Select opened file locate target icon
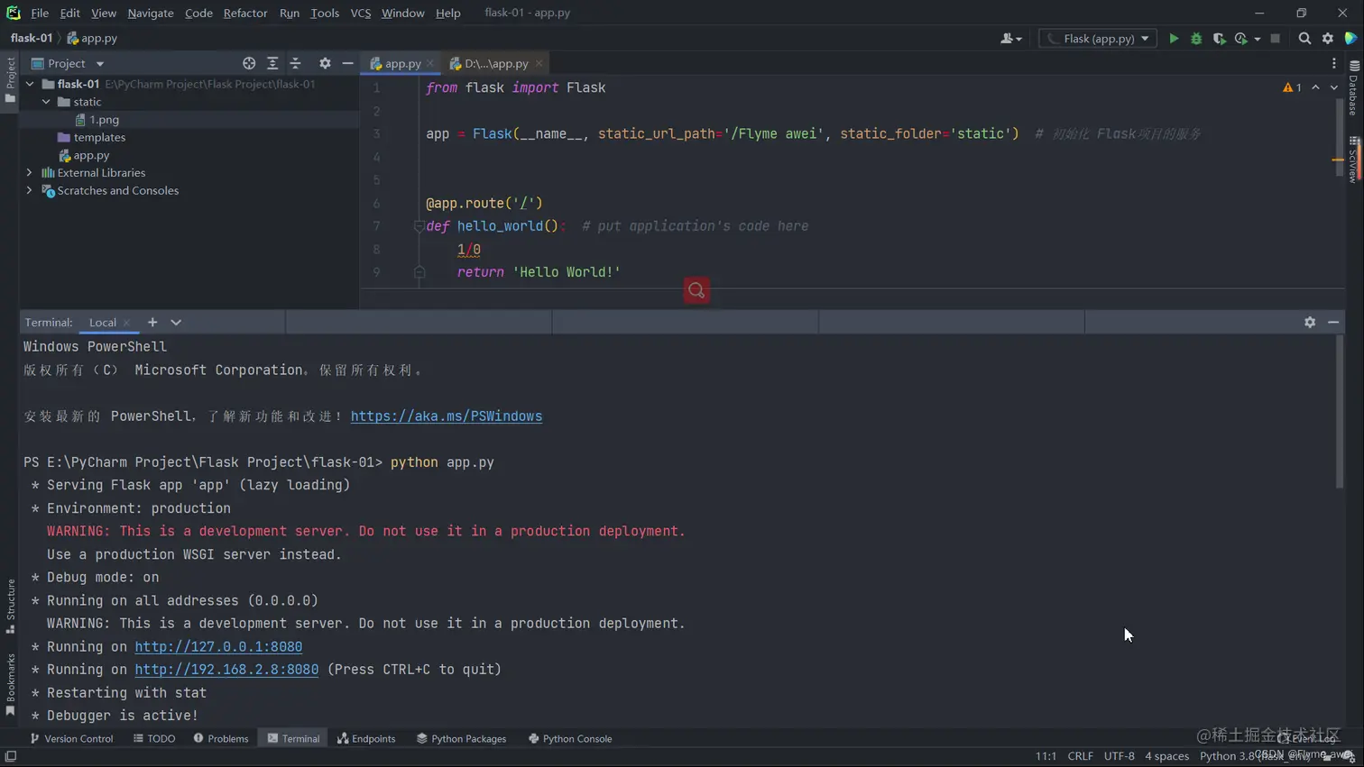Image resolution: width=1364 pixels, height=767 pixels. (249, 63)
